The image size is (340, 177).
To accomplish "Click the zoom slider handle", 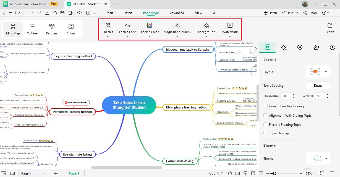I will [x=274, y=173].
